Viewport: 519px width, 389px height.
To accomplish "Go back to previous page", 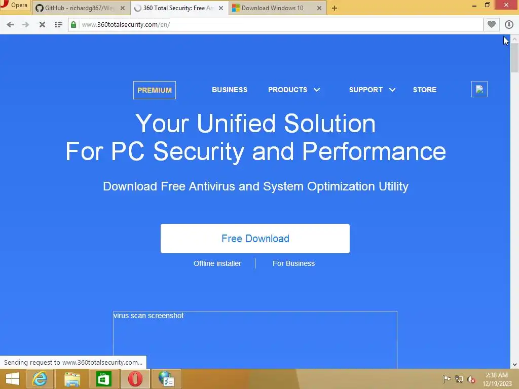I will tap(10, 24).
